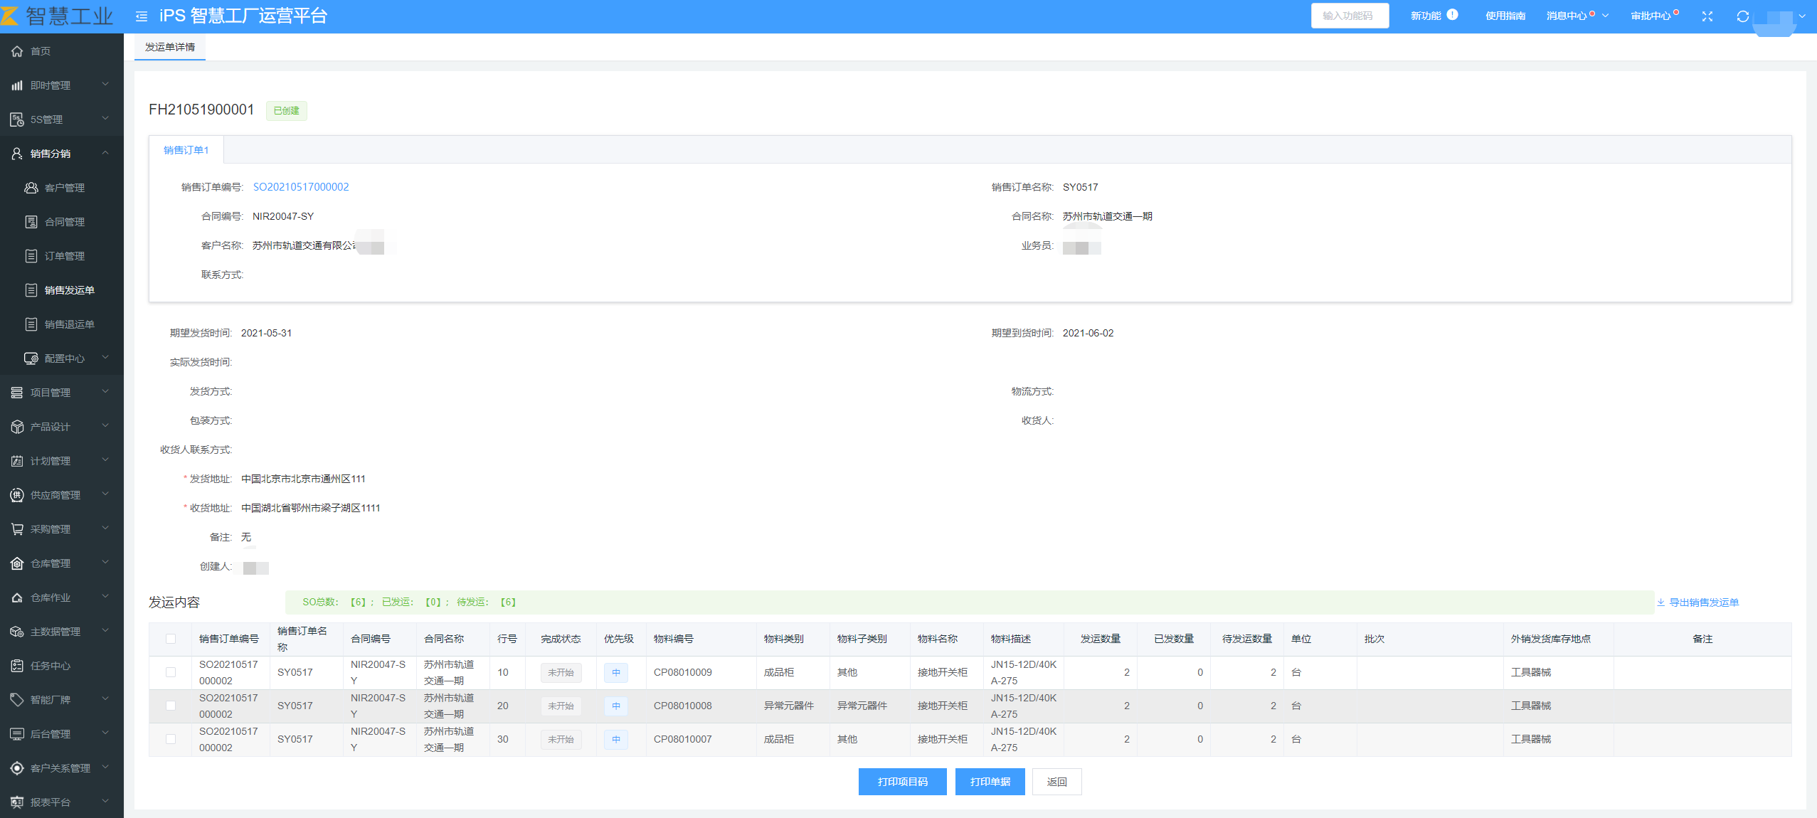Screen dimensions: 1817x818
Task: Toggle the select-all checkbox in table header
Action: point(171,639)
